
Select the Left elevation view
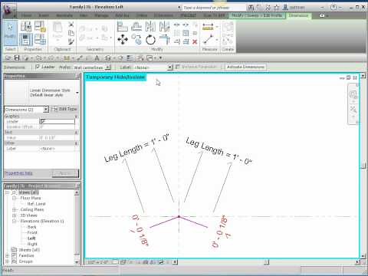click(x=31, y=238)
